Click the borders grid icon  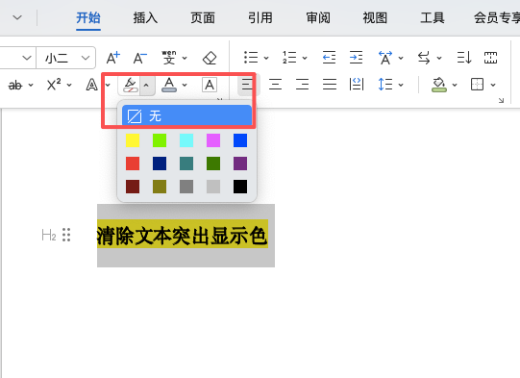pyautogui.click(x=477, y=85)
